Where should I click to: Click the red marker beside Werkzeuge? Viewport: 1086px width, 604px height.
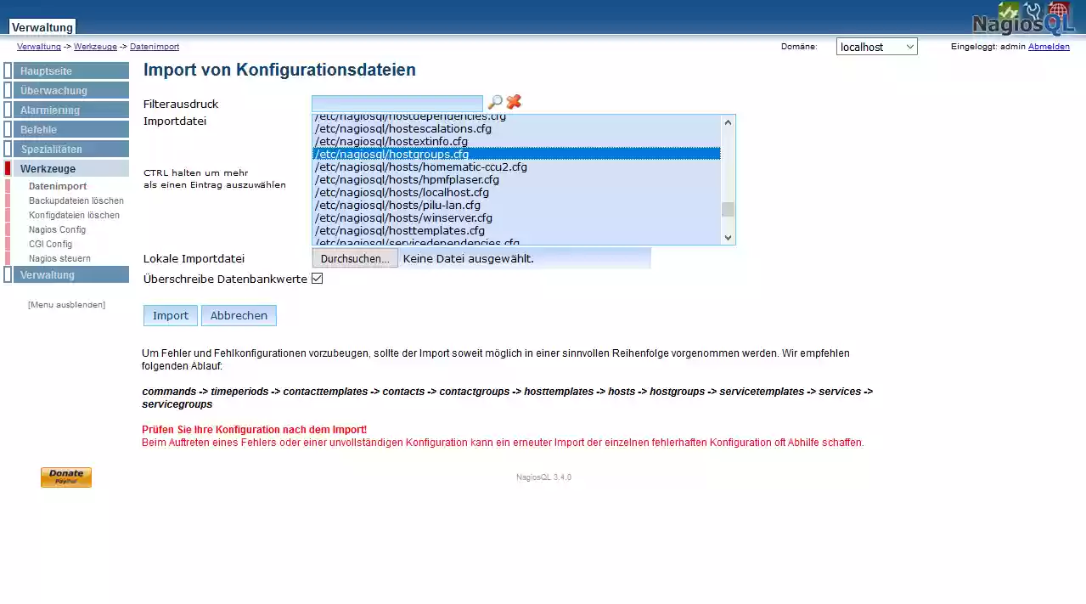(x=8, y=169)
